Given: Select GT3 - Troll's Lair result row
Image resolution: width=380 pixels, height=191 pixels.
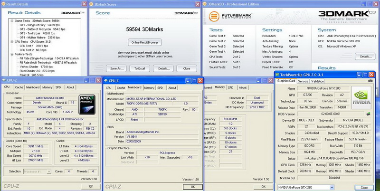Looking at the screenshot, I should coord(37,33).
